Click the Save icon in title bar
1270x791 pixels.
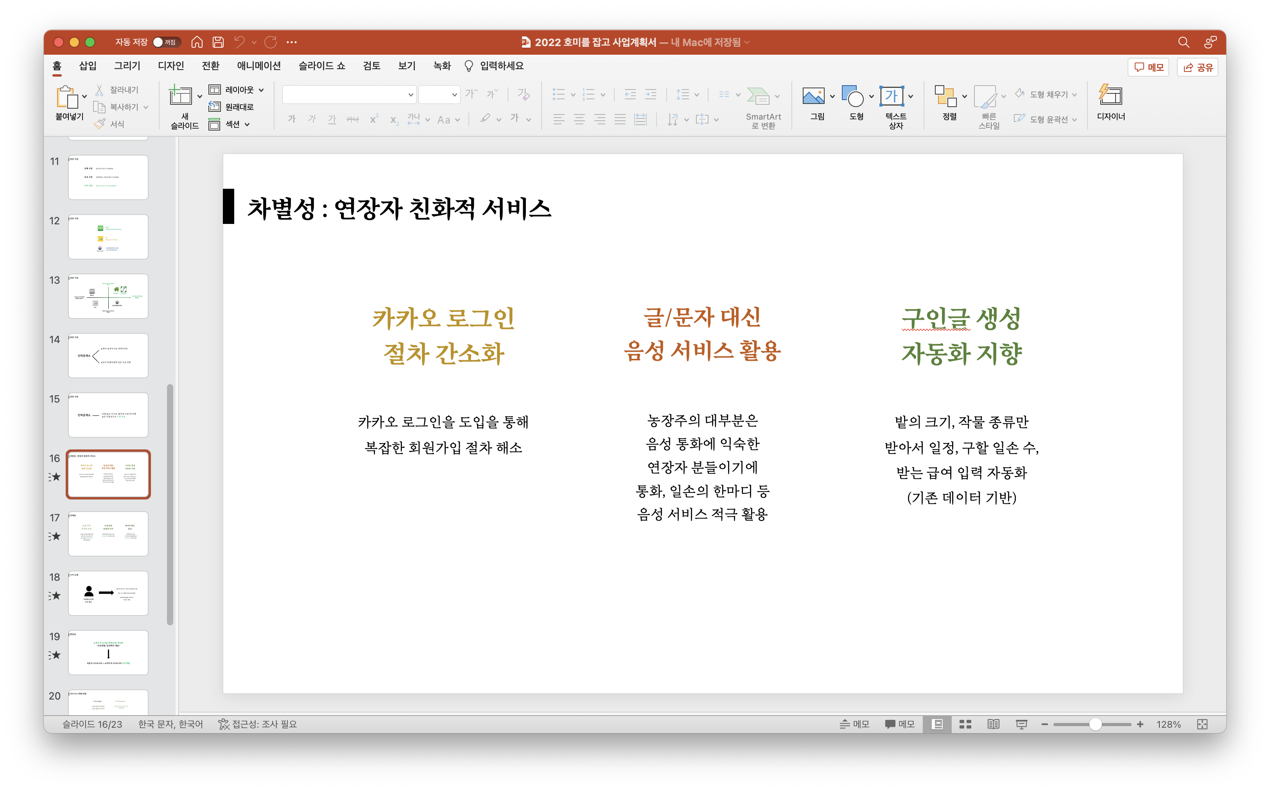(x=218, y=42)
